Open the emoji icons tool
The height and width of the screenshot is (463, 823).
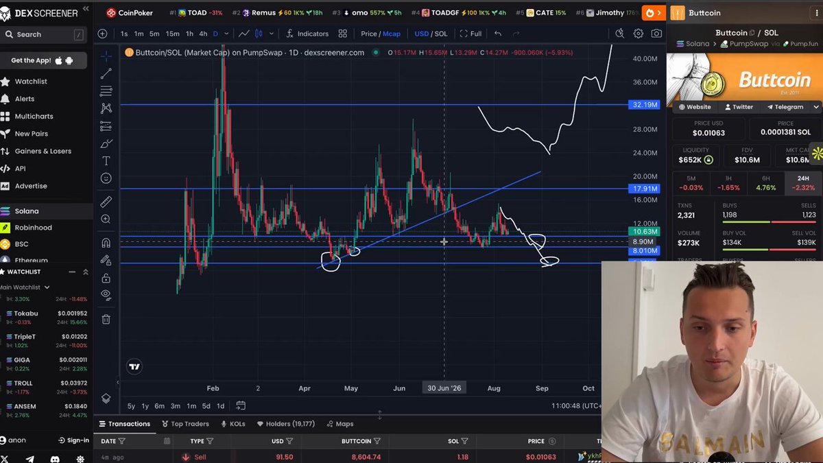click(x=106, y=178)
